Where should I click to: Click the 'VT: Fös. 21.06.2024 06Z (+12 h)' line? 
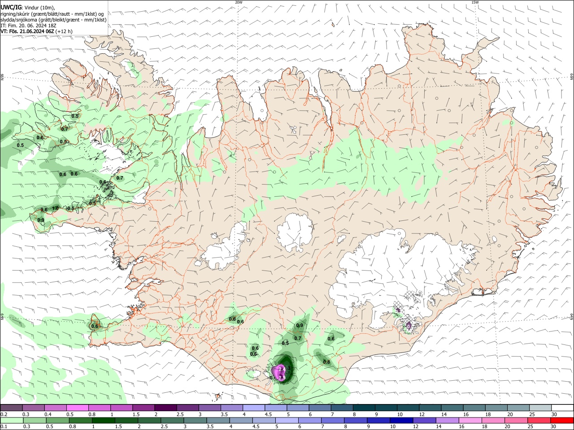[x=36, y=31]
